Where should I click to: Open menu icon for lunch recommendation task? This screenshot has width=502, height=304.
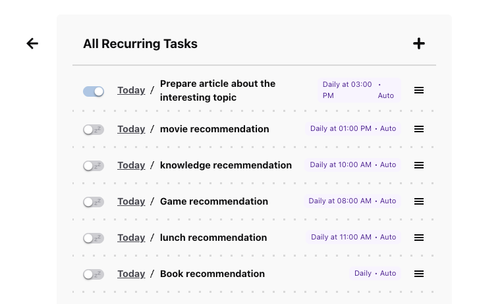[x=419, y=238]
